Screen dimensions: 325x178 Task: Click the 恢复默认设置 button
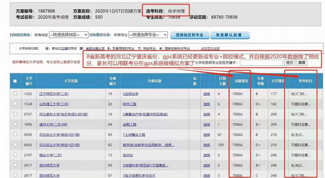click(x=230, y=35)
